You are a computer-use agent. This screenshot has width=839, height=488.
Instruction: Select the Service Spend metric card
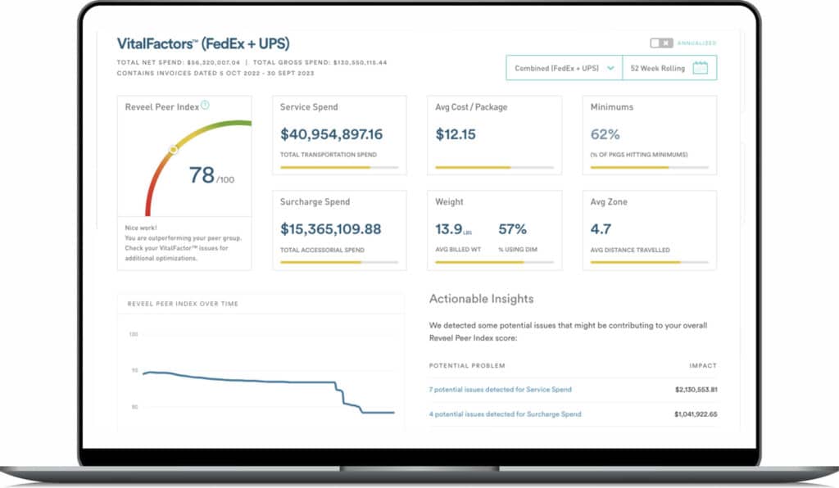[339, 136]
